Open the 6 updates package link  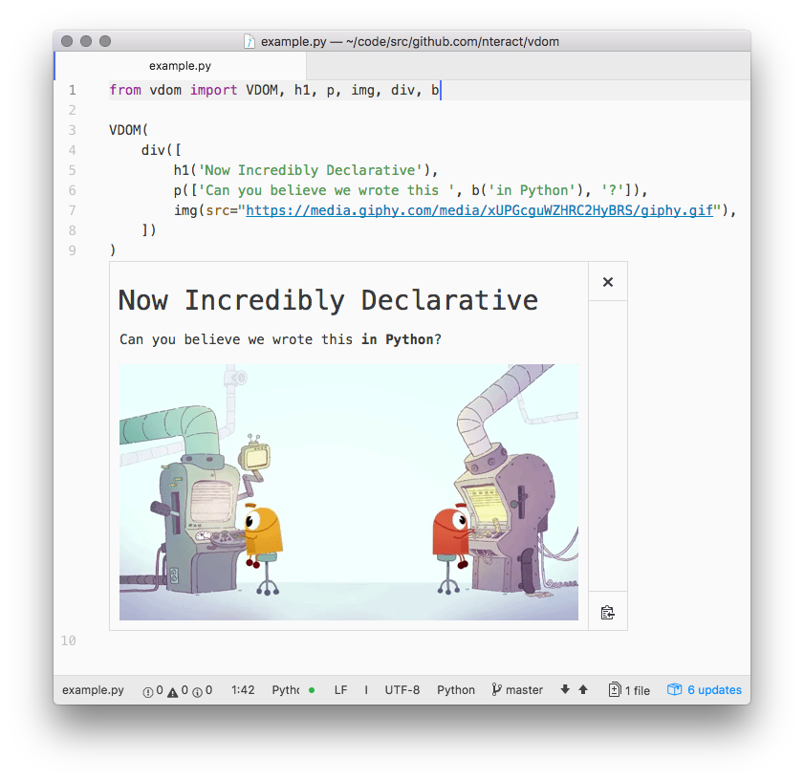(x=704, y=690)
